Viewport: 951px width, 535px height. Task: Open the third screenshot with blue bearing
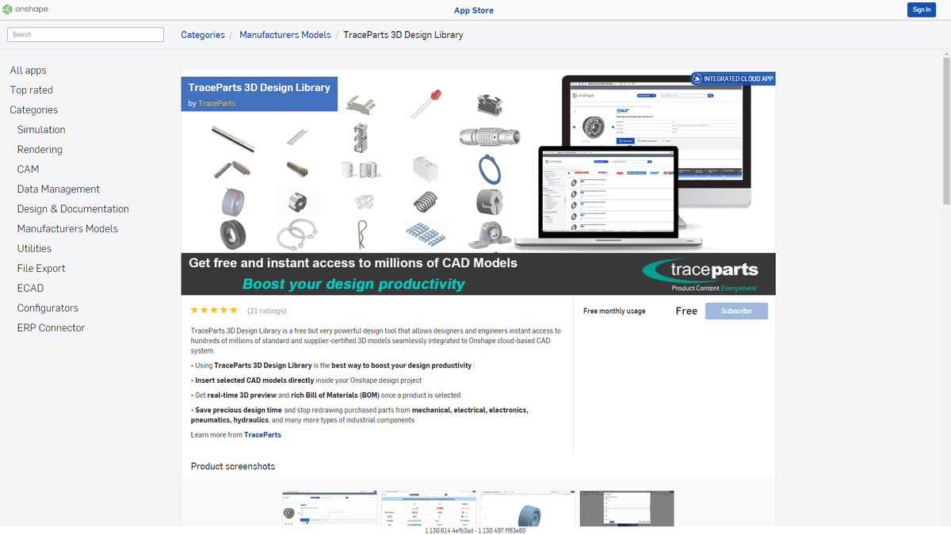point(528,508)
